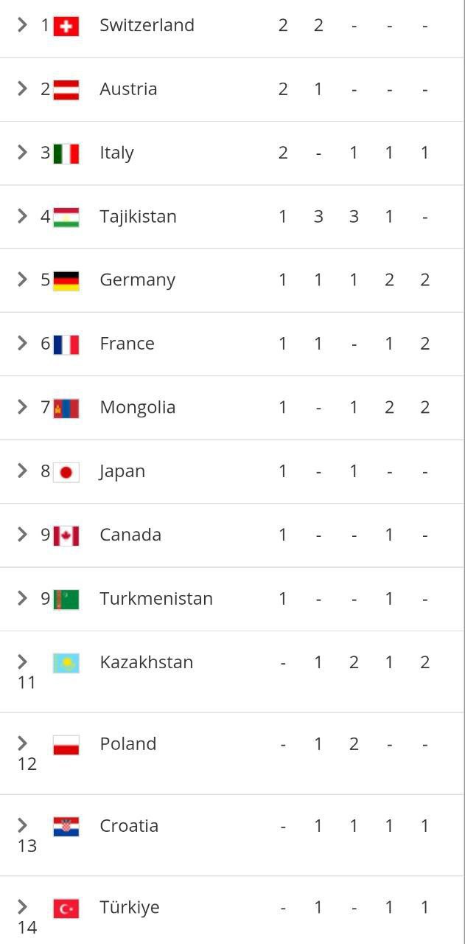Expand the Croatia row chevron
Screen dimensions: 465x944
coord(22,825)
